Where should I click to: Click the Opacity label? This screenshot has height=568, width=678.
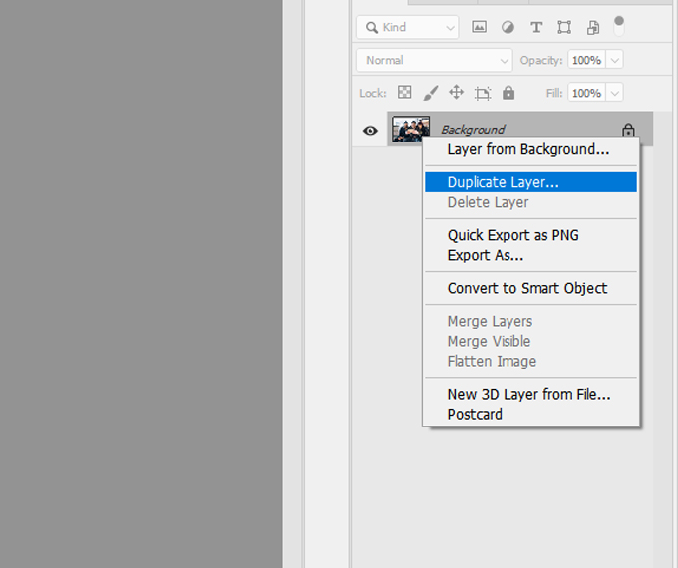coord(541,60)
